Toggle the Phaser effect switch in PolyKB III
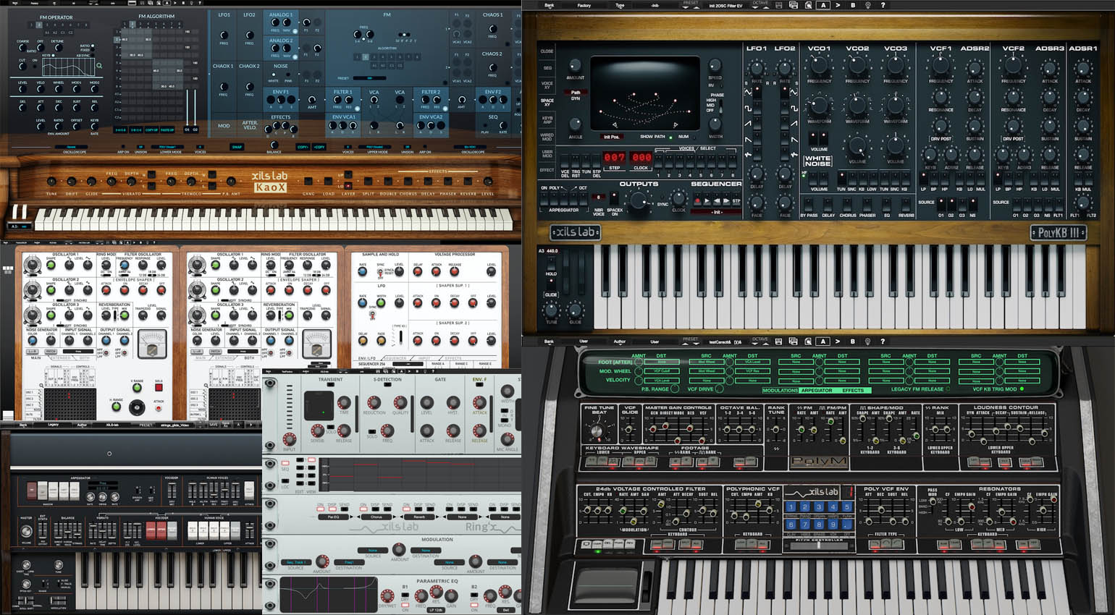 867,205
